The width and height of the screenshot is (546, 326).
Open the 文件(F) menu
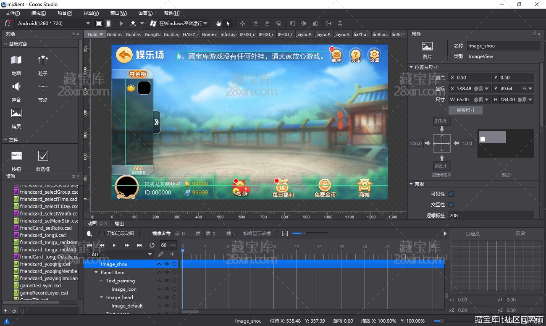13,13
